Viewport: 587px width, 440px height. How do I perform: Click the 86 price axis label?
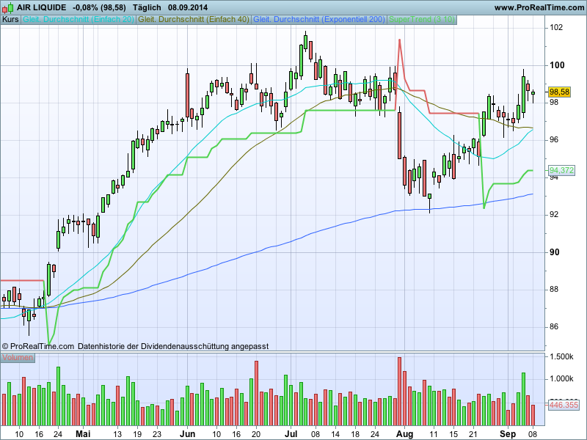point(554,326)
